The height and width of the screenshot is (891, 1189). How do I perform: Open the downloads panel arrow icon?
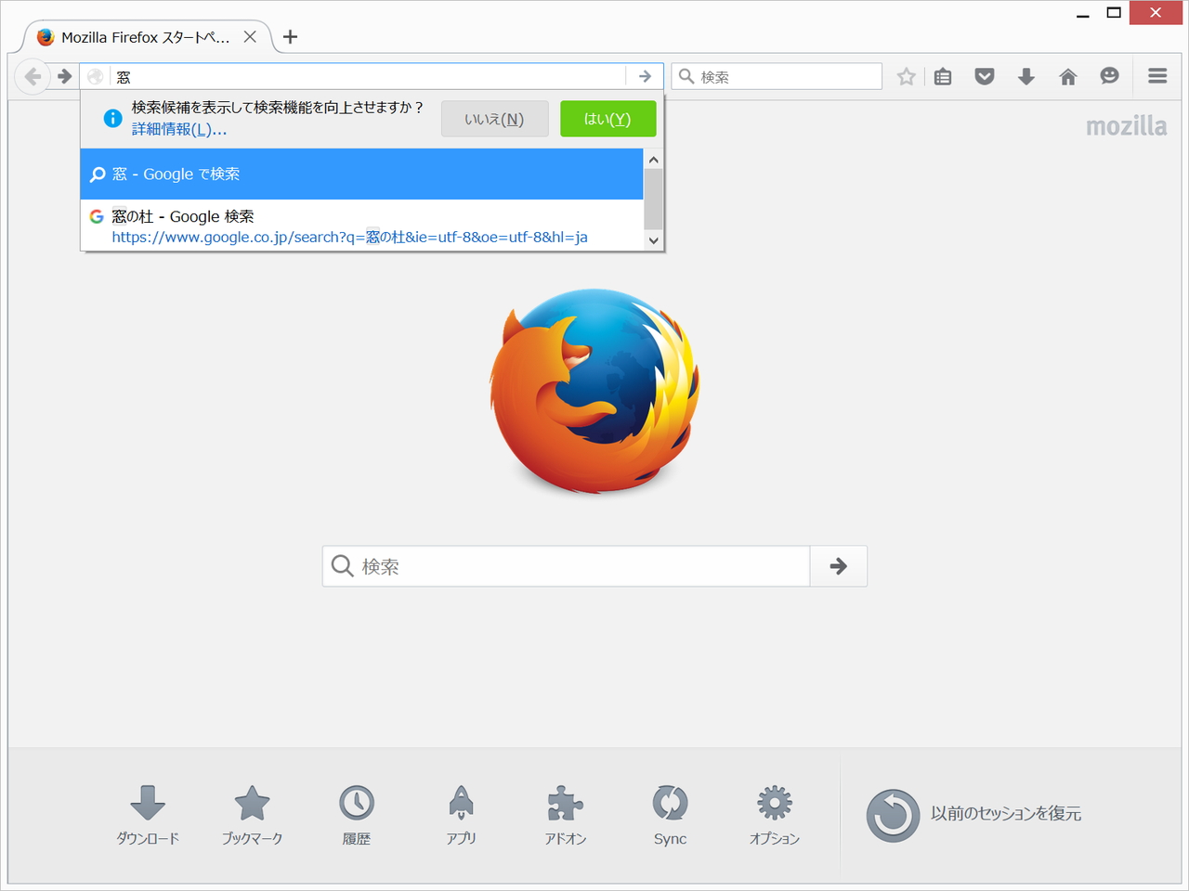click(x=1026, y=76)
